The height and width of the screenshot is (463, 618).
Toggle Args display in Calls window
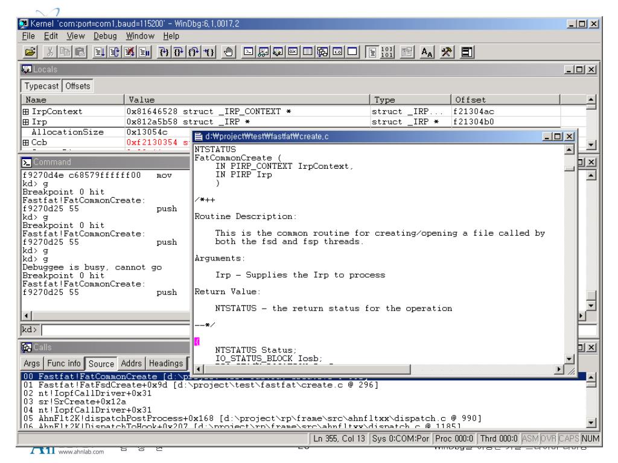click(x=31, y=363)
